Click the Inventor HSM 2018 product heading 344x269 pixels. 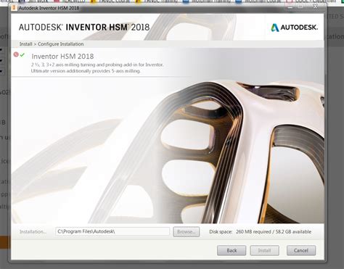tap(62, 57)
